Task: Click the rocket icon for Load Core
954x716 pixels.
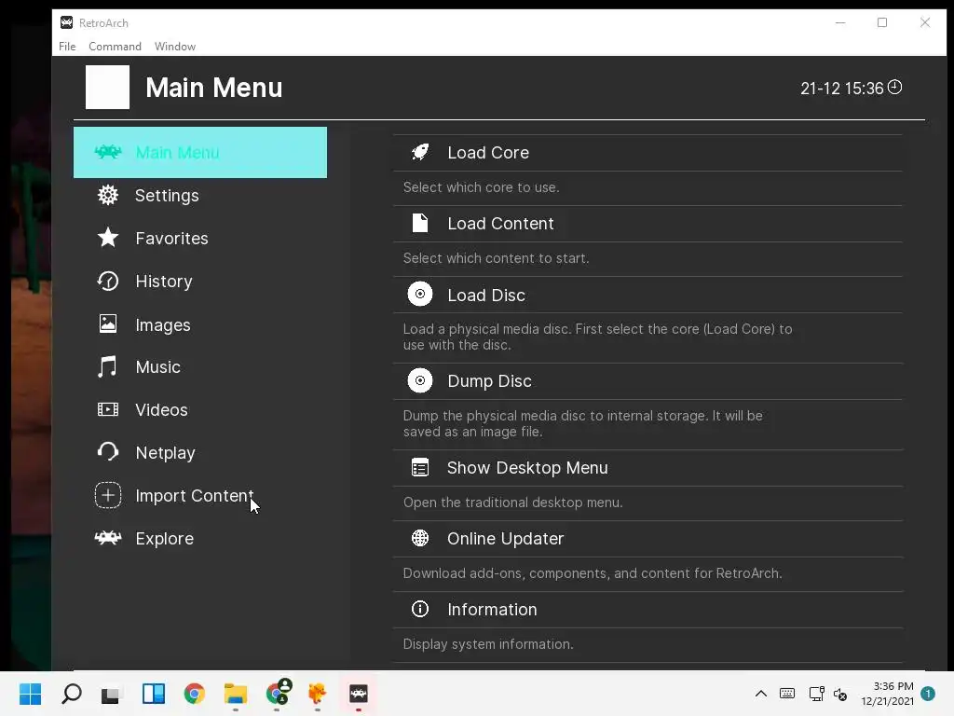Action: pos(420,152)
